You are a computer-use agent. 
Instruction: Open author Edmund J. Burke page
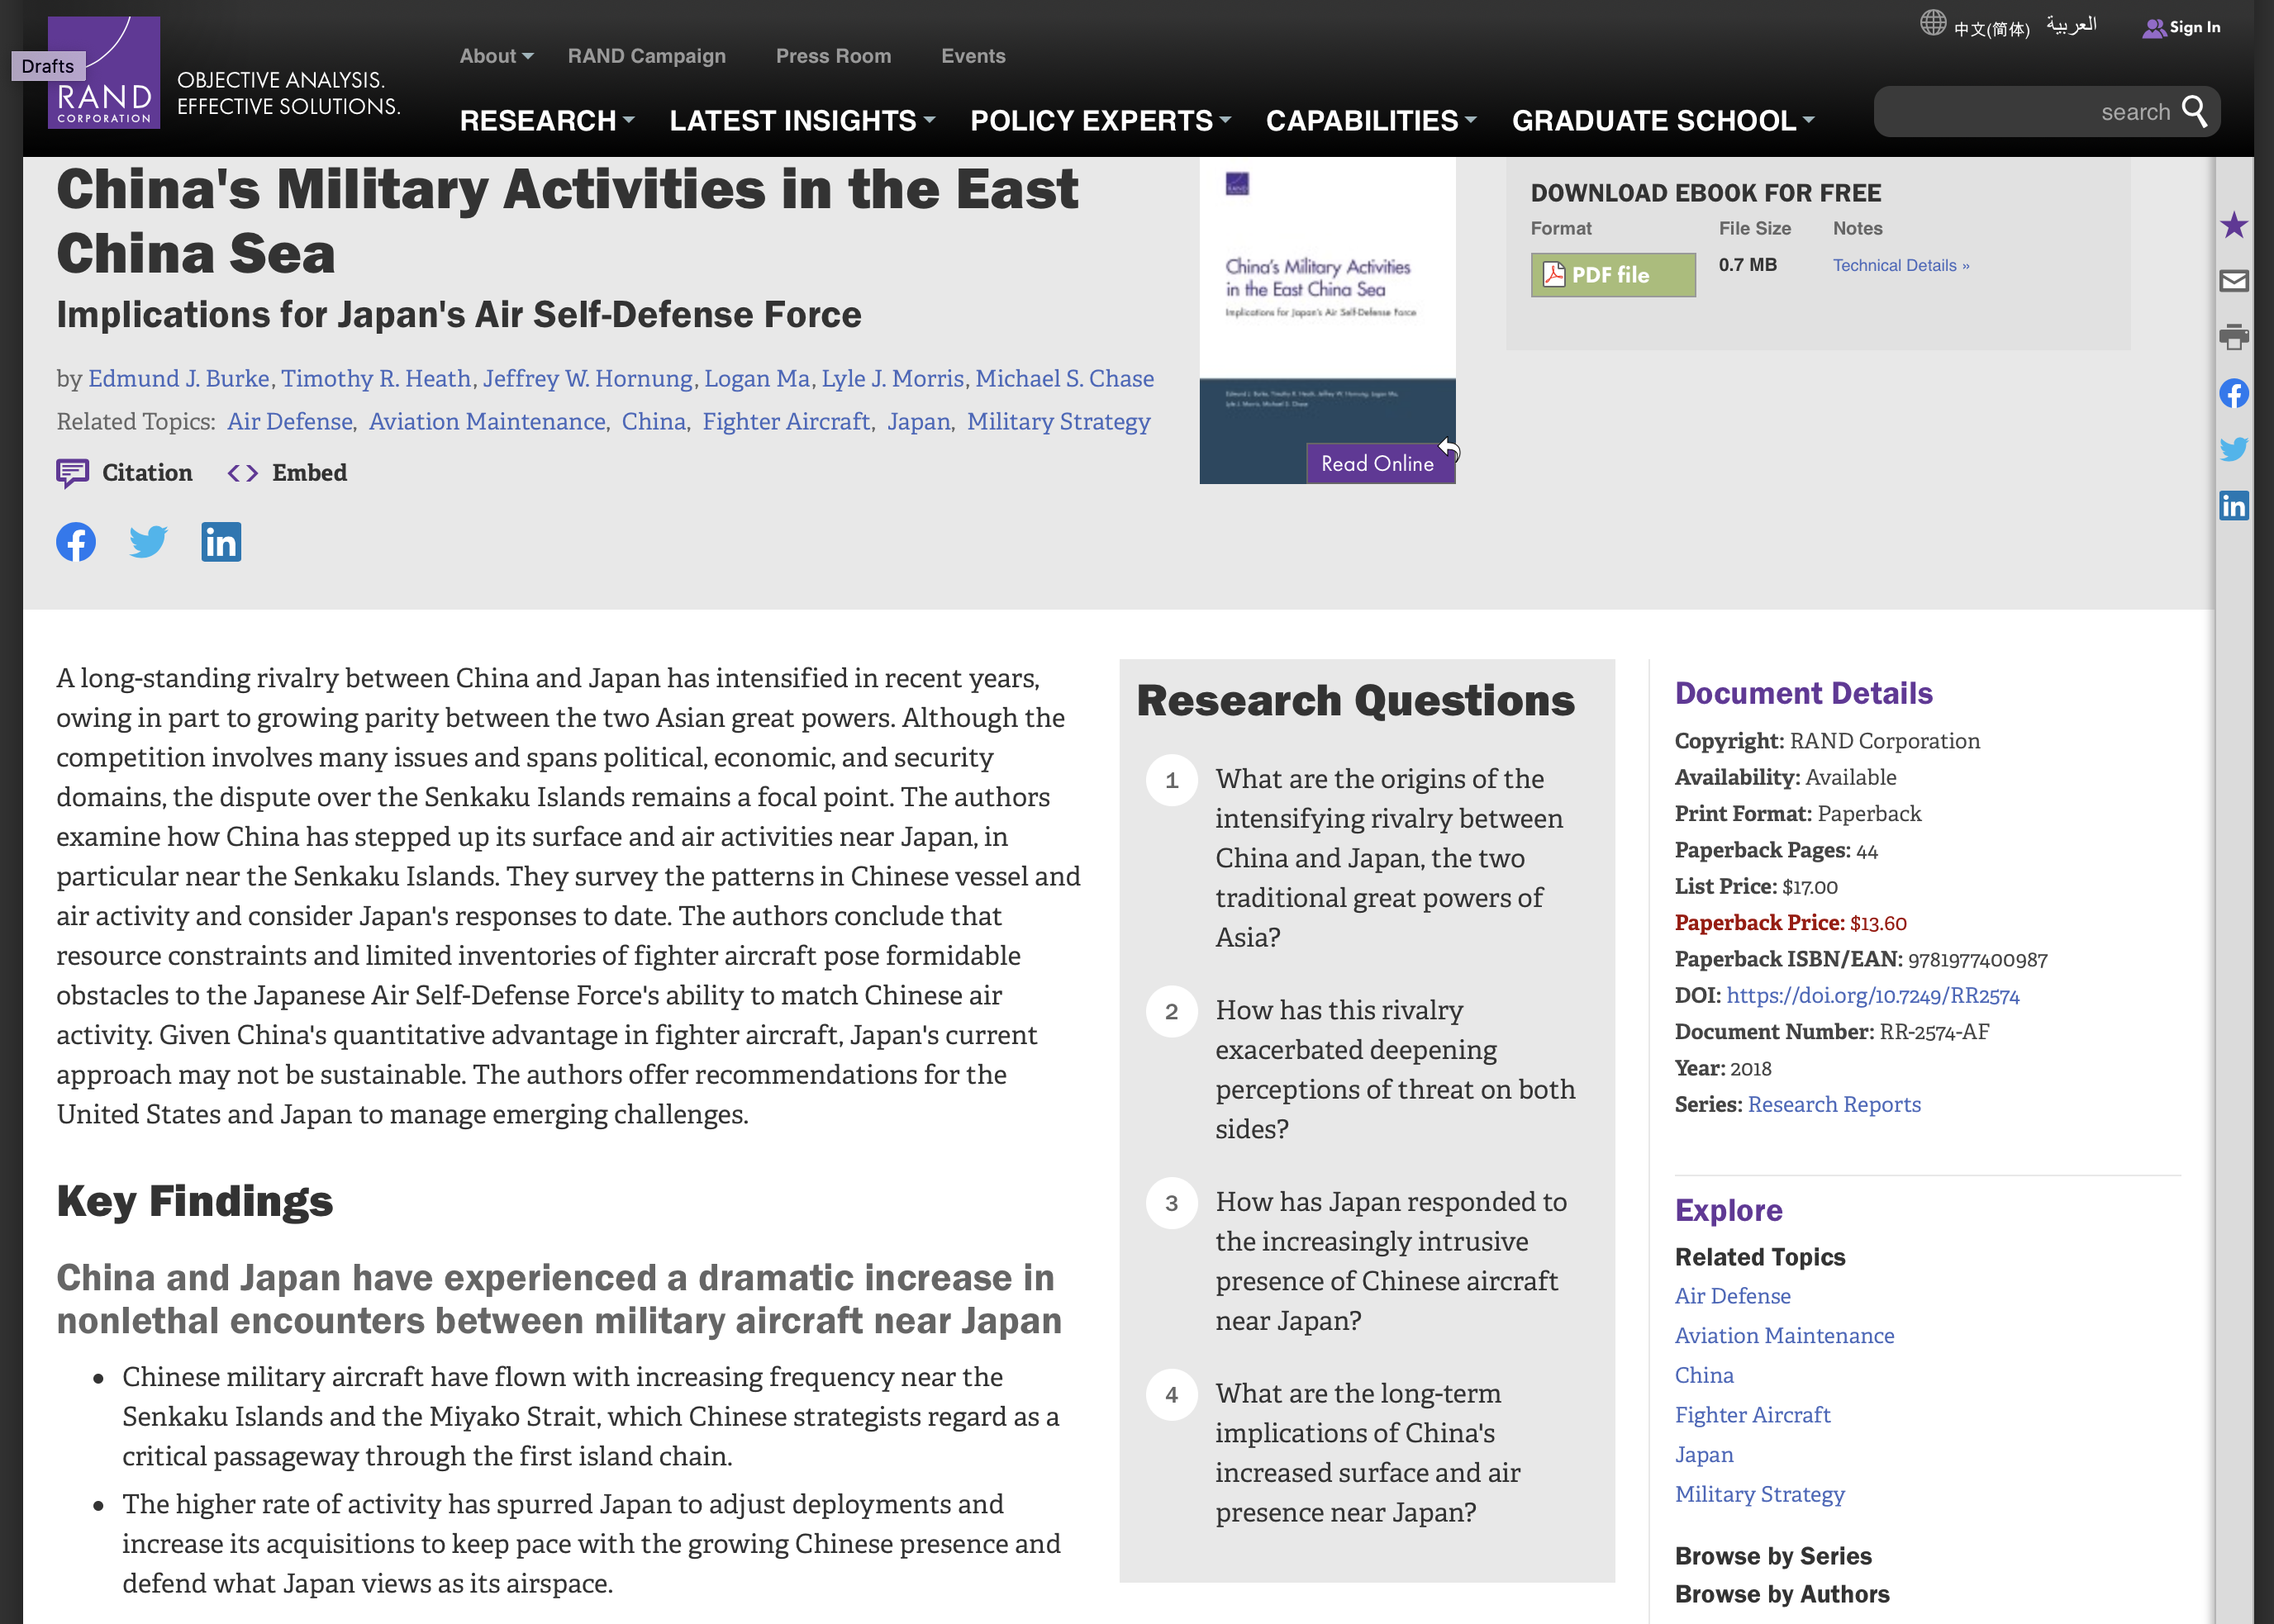[179, 378]
